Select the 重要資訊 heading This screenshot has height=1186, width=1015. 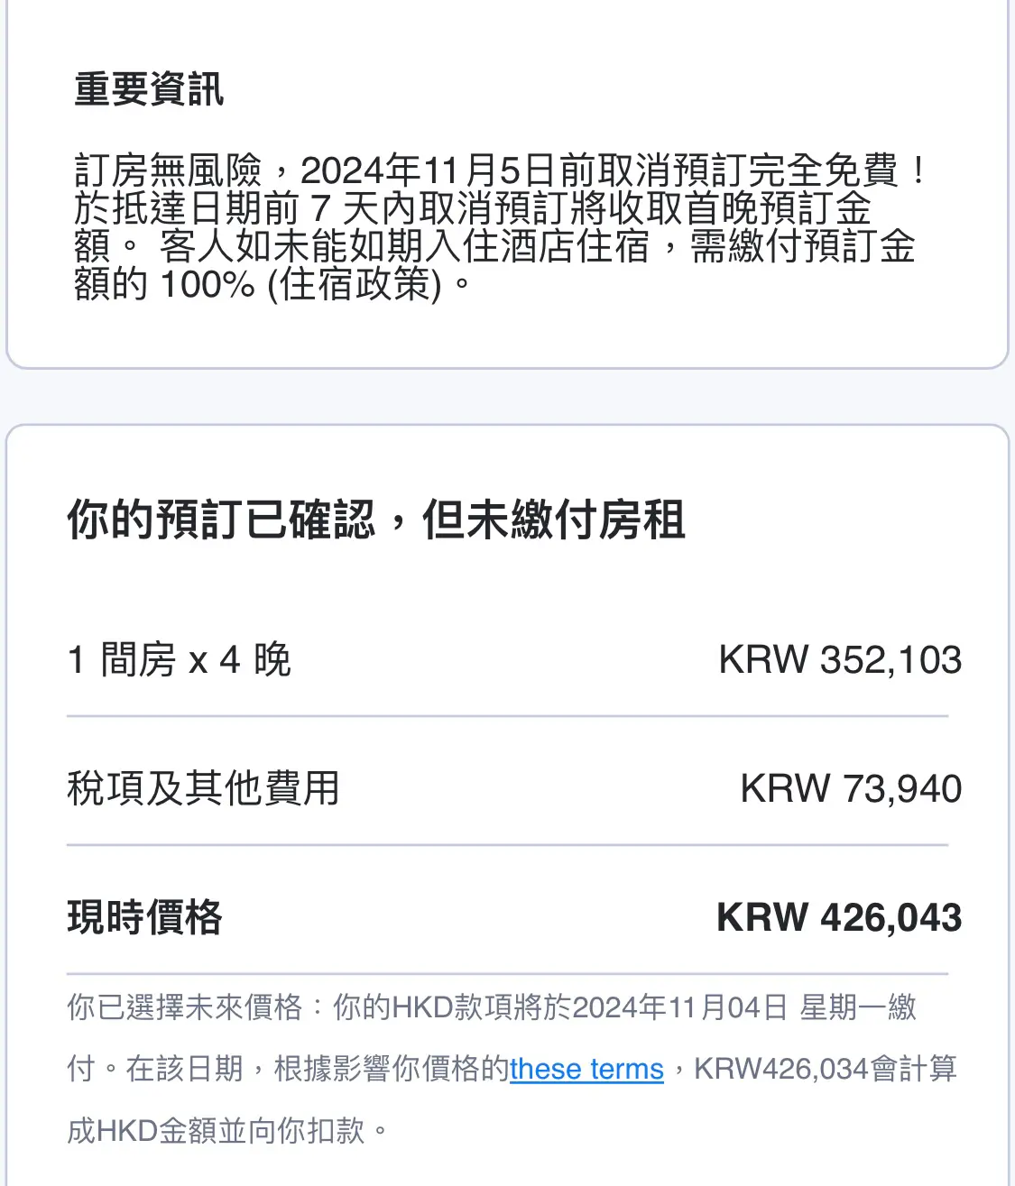tap(149, 88)
